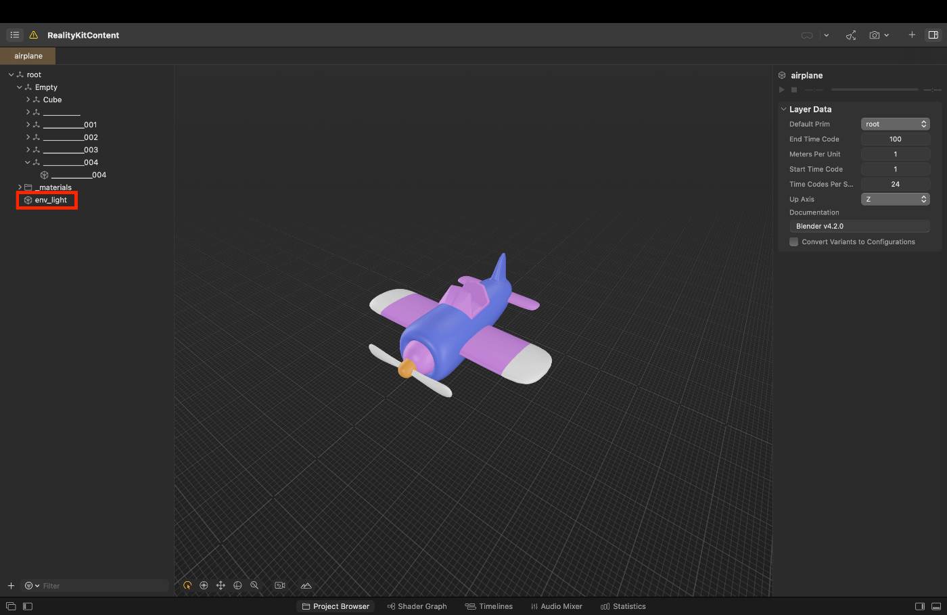
Task: Toggle bottom panel icon in status bar
Action: coord(936,606)
